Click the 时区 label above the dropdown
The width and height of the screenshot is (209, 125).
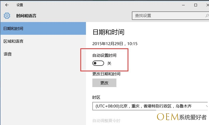[x=96, y=97]
